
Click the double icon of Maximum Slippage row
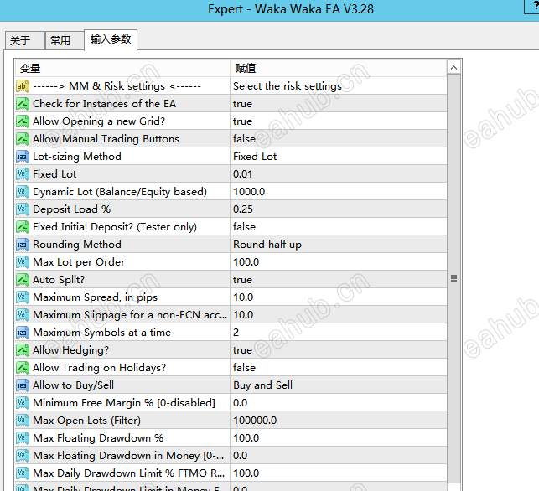pos(23,315)
